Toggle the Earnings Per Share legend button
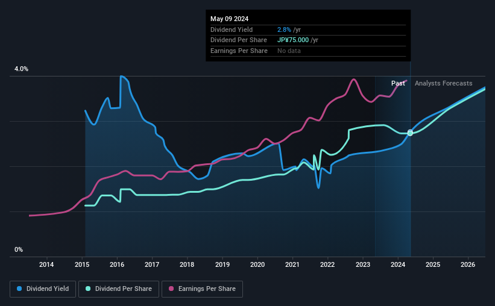495x306 pixels. pos(202,289)
